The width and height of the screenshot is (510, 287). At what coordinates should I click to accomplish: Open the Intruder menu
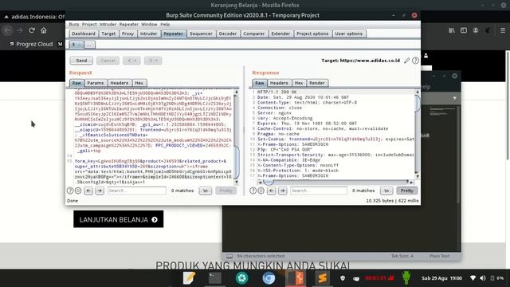(x=108, y=25)
